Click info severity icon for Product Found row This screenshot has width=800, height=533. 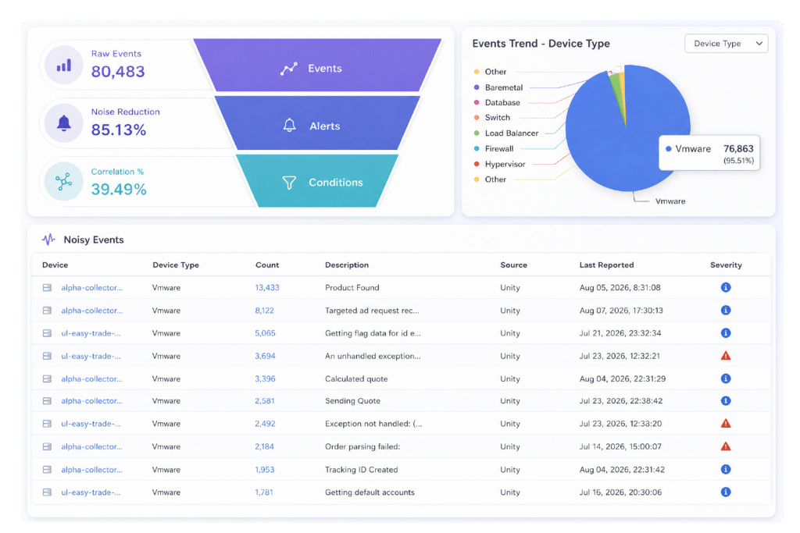(x=726, y=287)
